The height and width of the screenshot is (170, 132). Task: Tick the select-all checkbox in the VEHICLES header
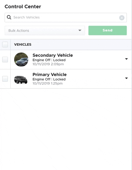click(5, 45)
